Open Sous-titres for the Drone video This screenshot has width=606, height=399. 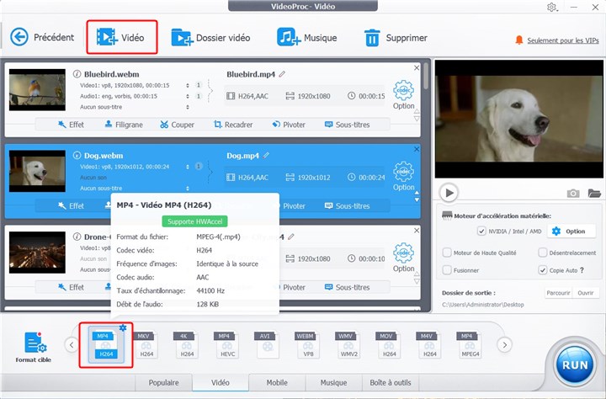[x=347, y=287]
